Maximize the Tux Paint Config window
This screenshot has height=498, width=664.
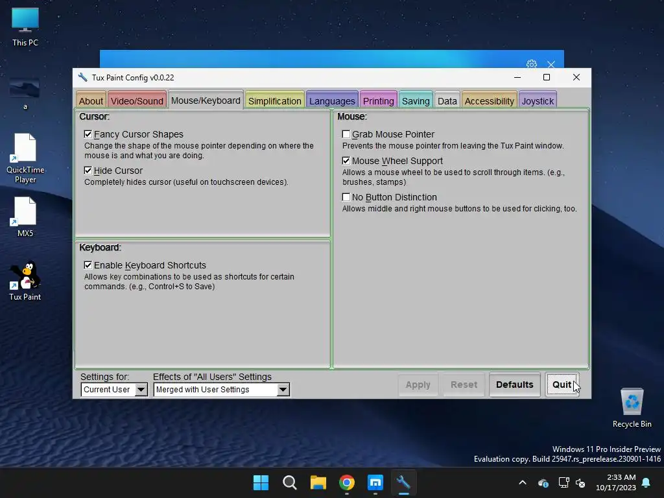(x=547, y=78)
